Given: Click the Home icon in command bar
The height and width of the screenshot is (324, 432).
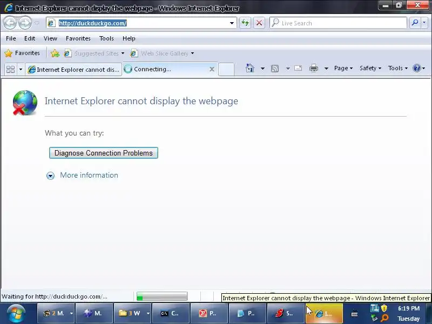Looking at the screenshot, I should pos(250,68).
